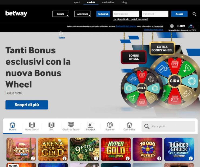Open Nuovi Giochi category icon

click(32, 125)
